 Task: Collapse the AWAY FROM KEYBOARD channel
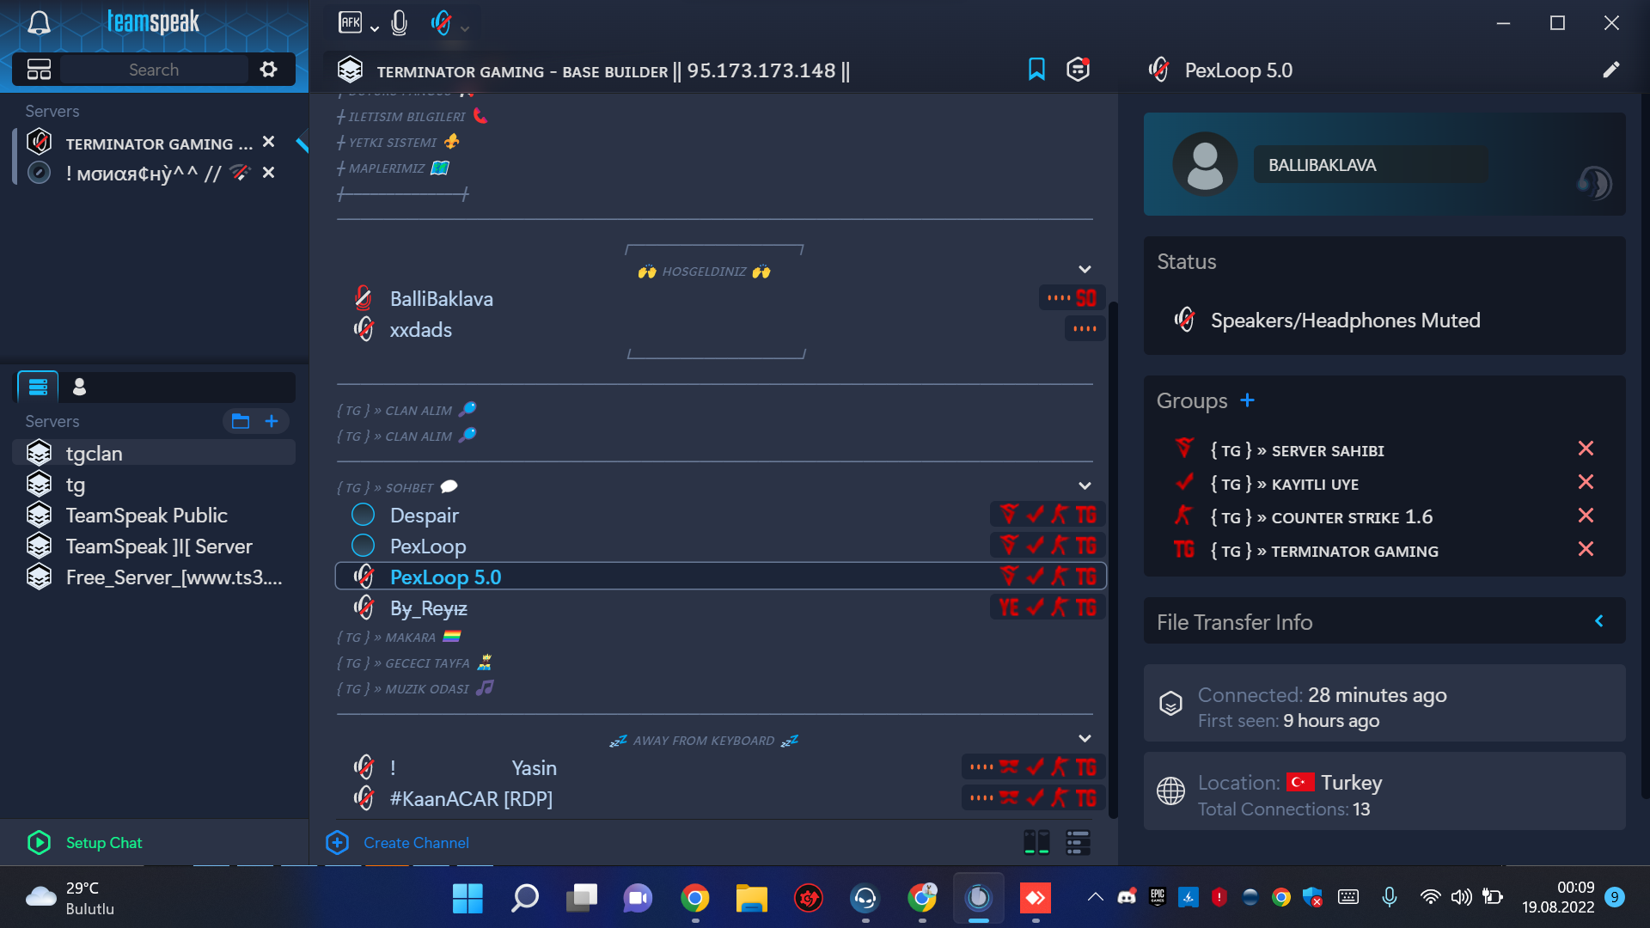pos(1085,739)
